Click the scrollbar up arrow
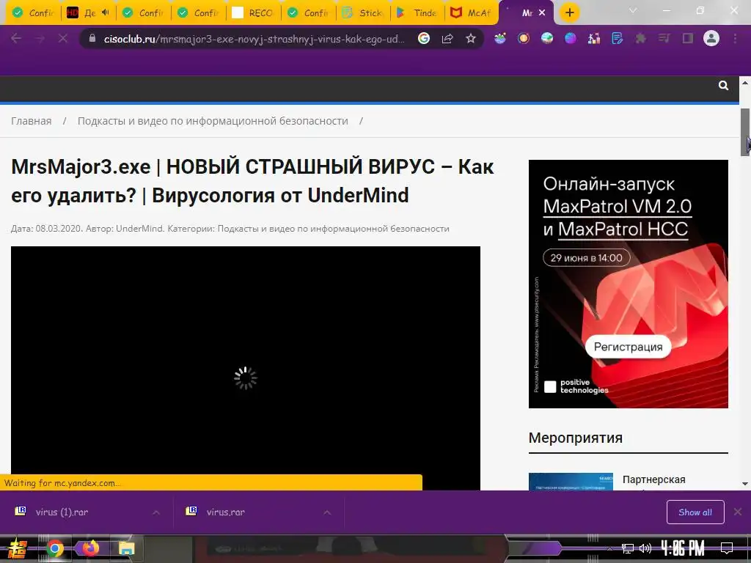The image size is (751, 563). pos(745,82)
